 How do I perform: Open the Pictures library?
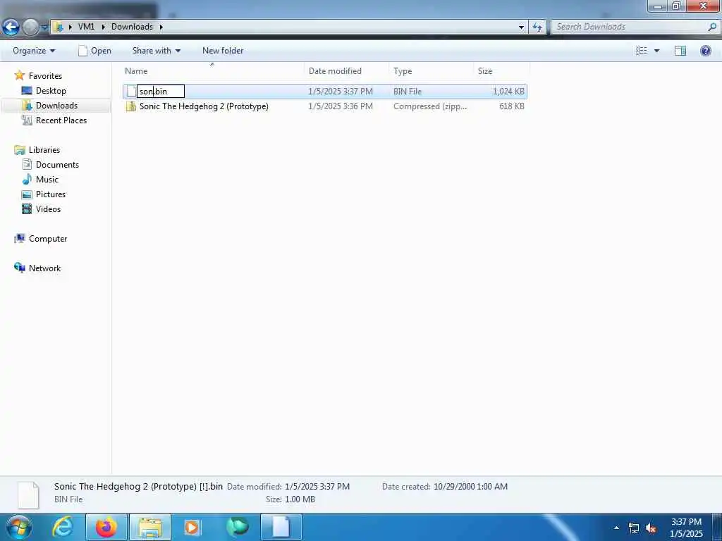tap(51, 194)
